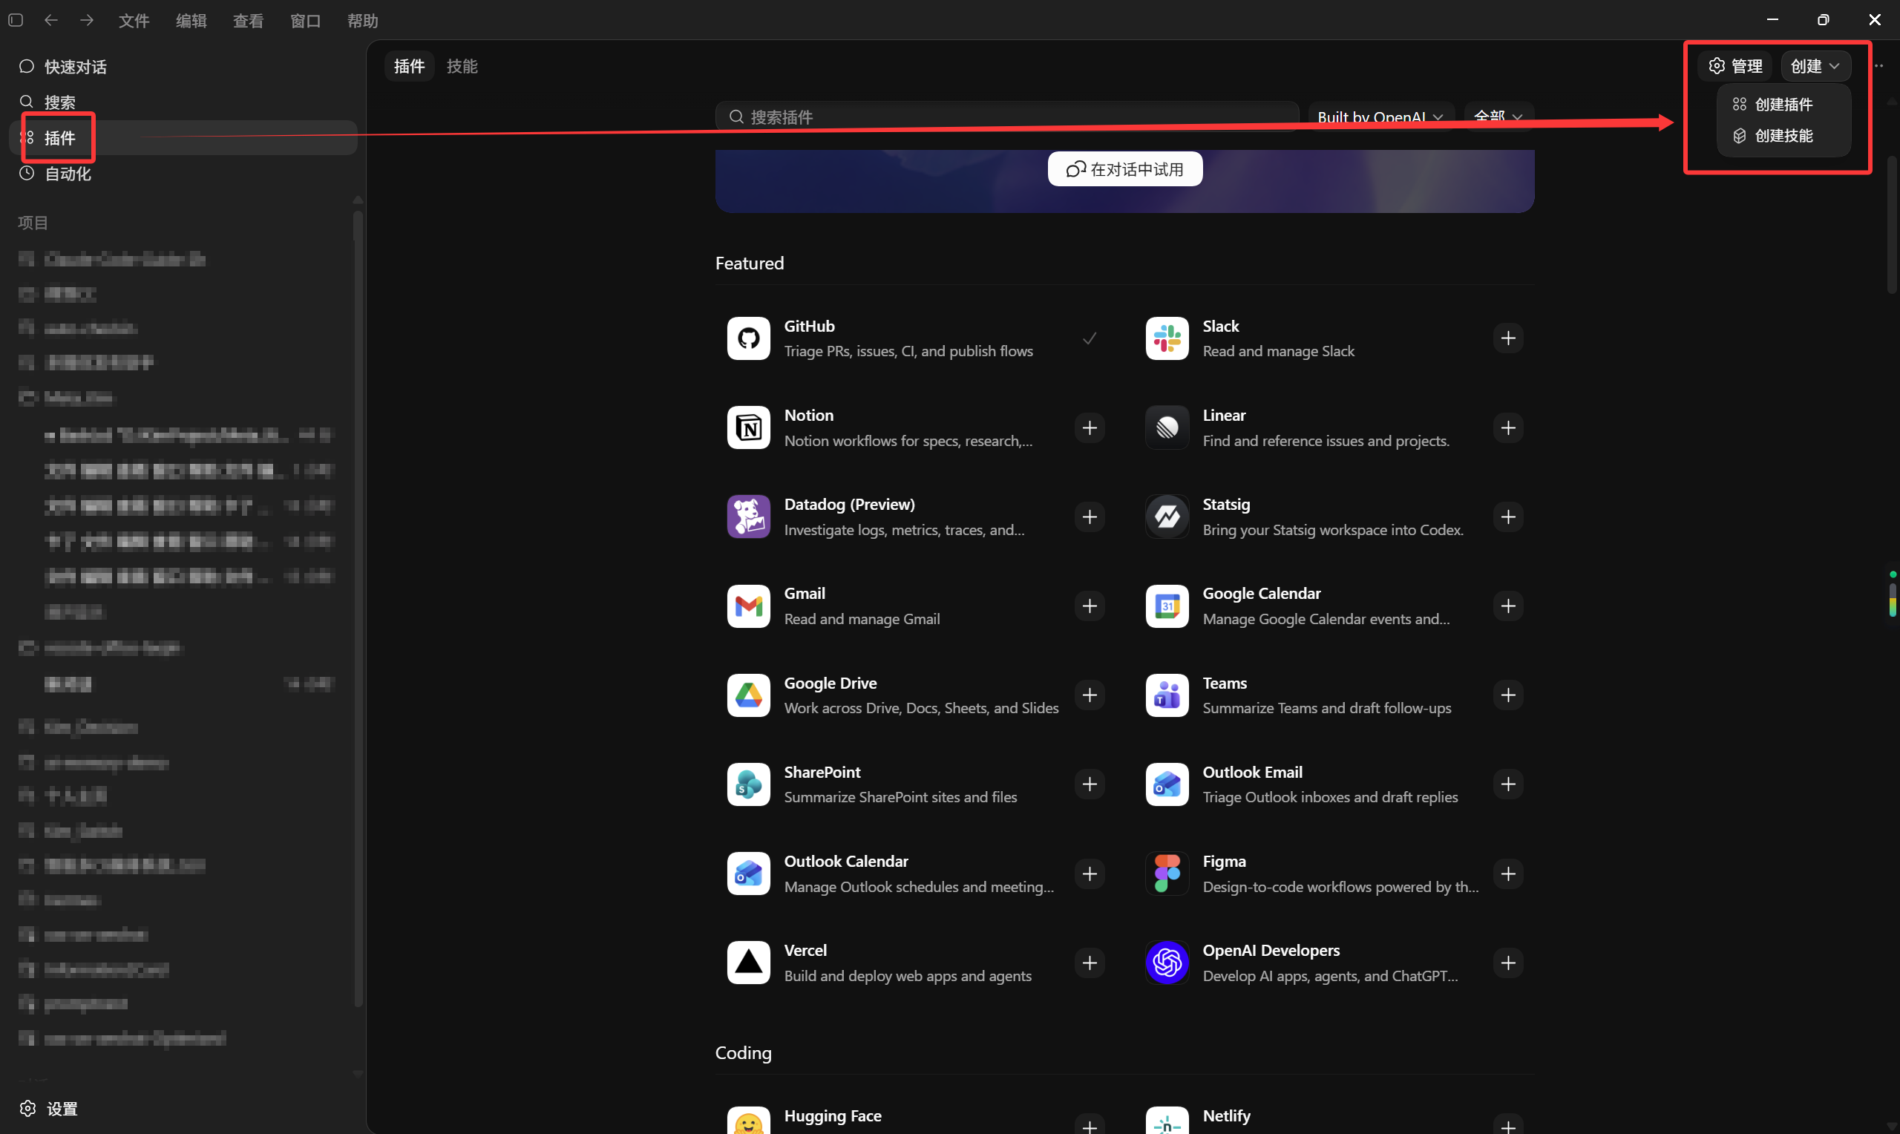Click the main page vertical scrollbar

(x=1892, y=226)
